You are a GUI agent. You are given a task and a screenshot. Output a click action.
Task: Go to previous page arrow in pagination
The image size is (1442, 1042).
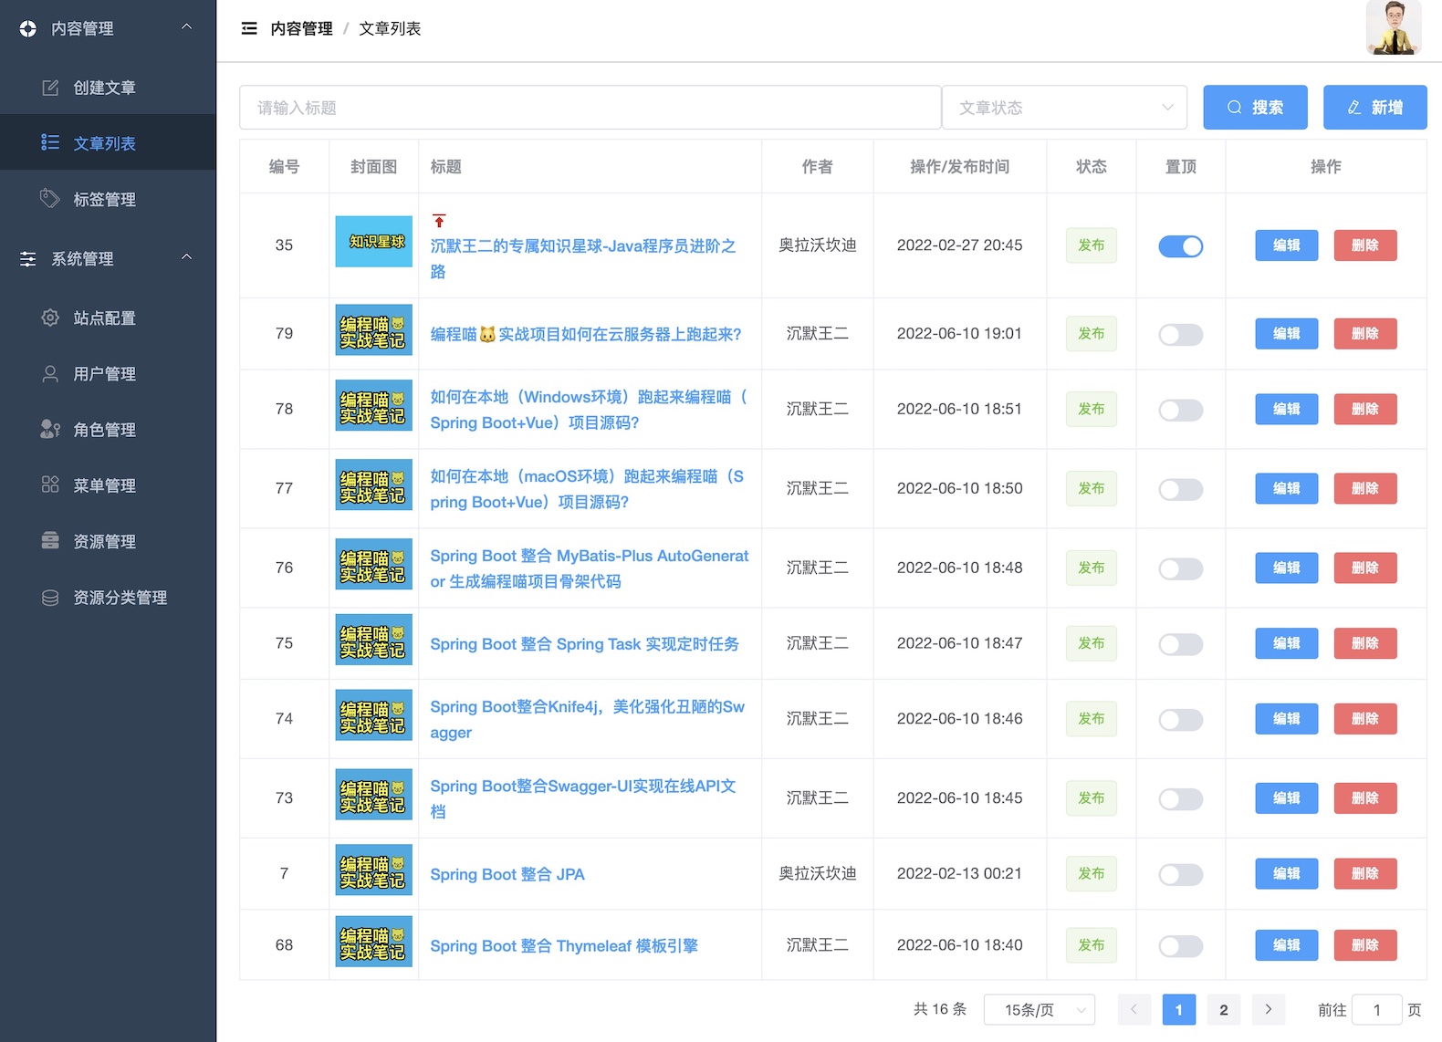click(x=1134, y=1009)
